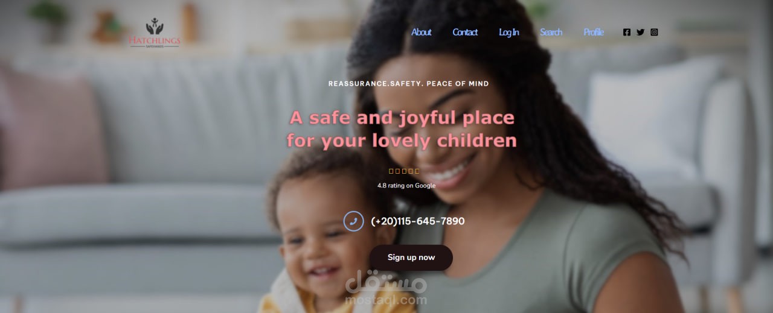Click the Reassurance.Safety. Peace of Mind tagline
The width and height of the screenshot is (773, 313).
(x=409, y=84)
